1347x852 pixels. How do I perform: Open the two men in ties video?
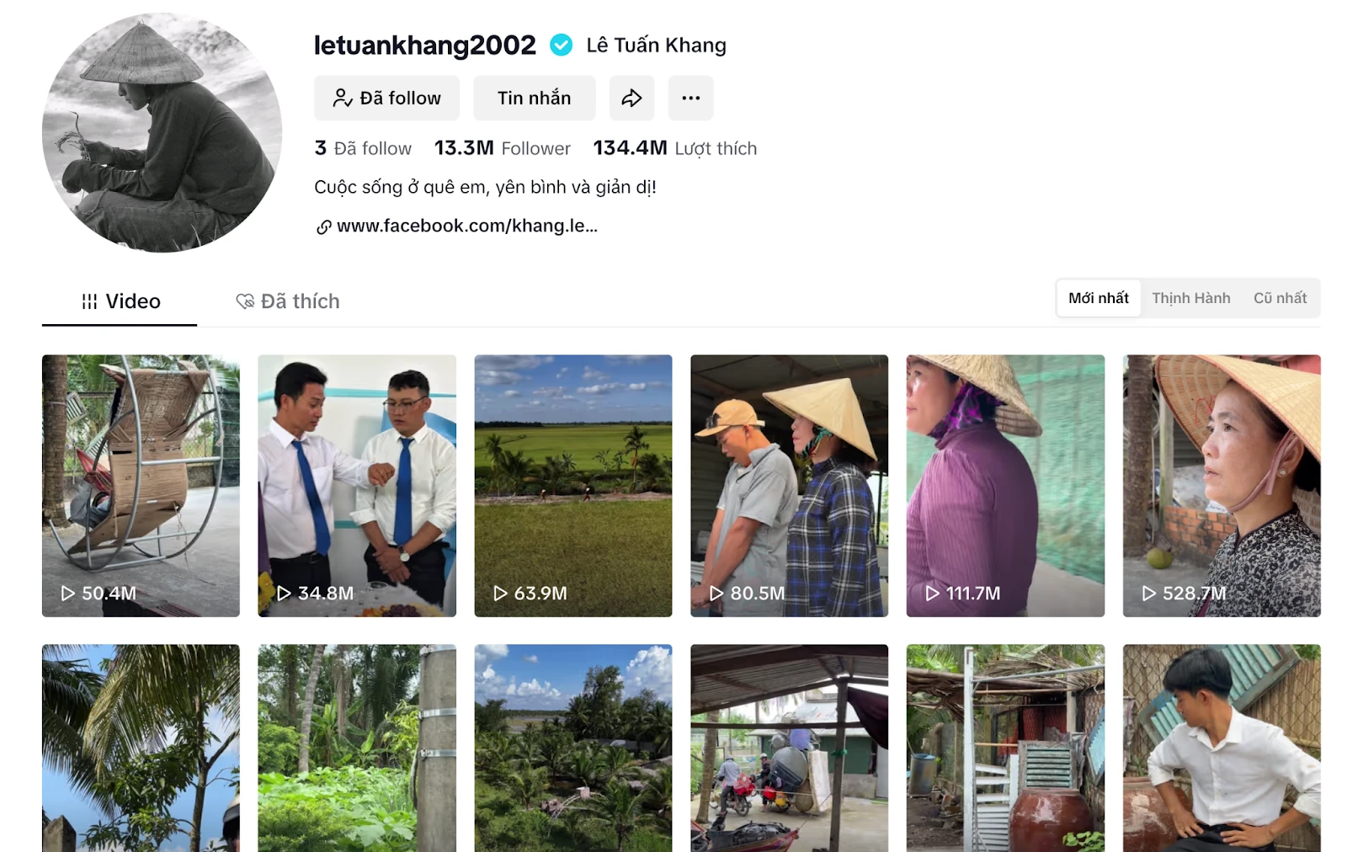(357, 486)
